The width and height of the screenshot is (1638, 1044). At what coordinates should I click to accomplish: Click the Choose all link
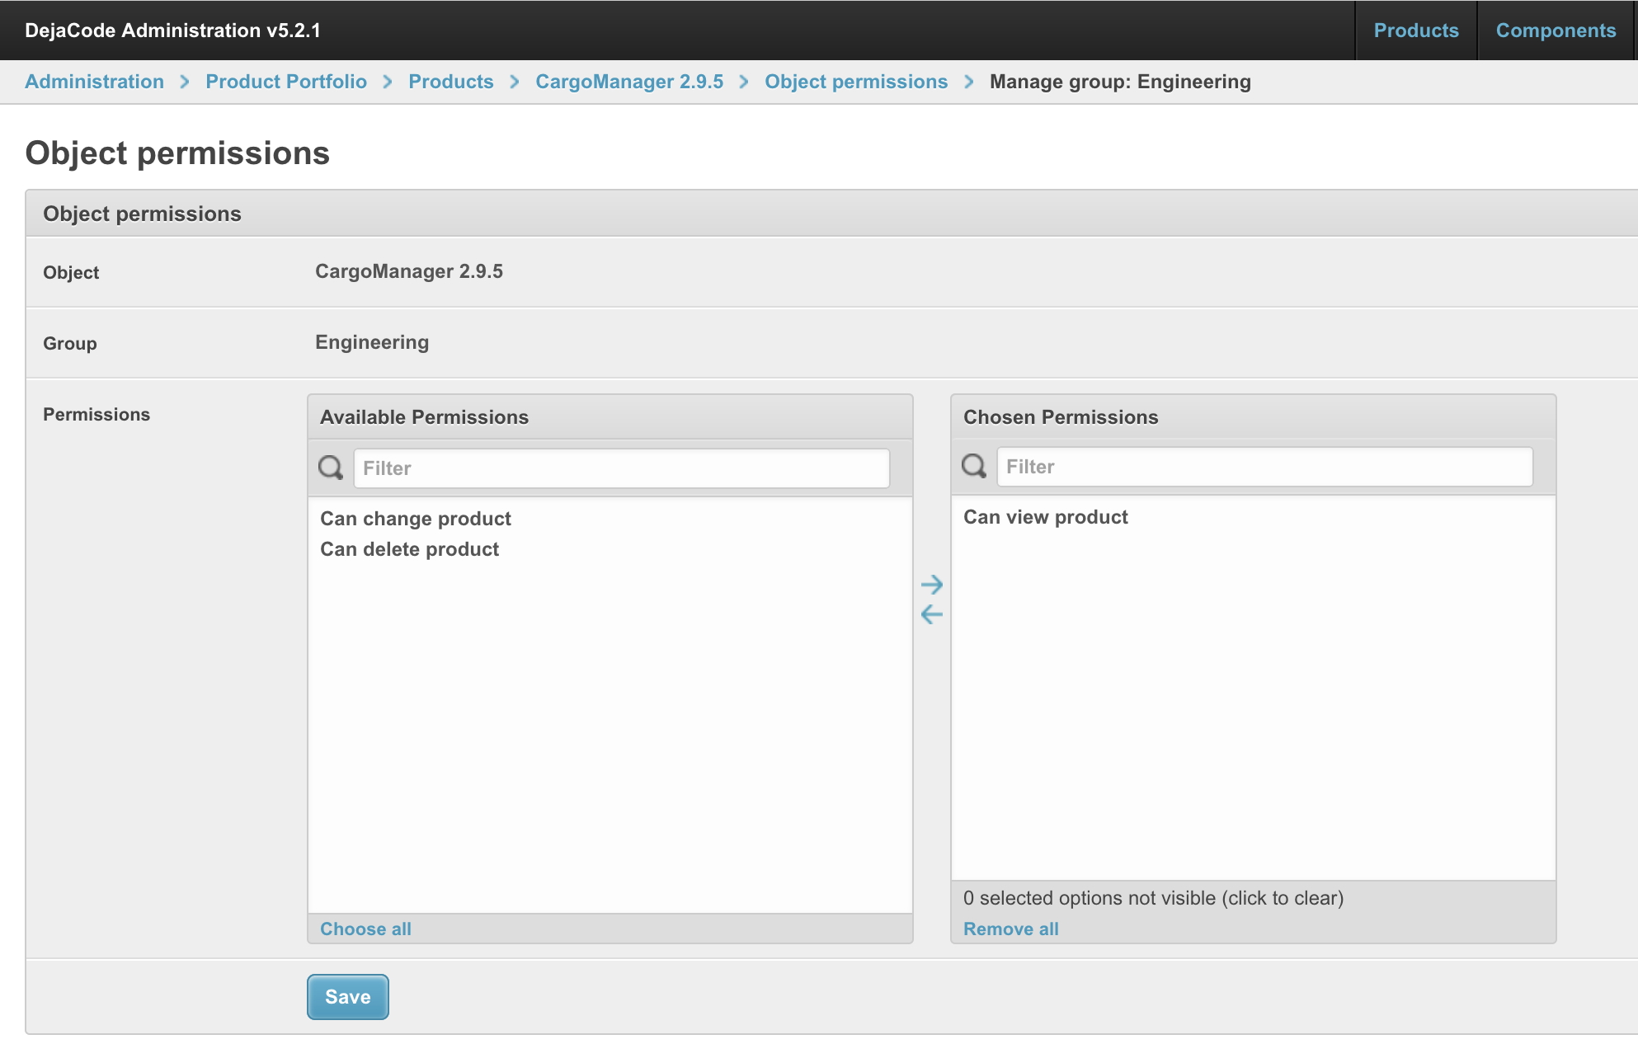point(365,929)
